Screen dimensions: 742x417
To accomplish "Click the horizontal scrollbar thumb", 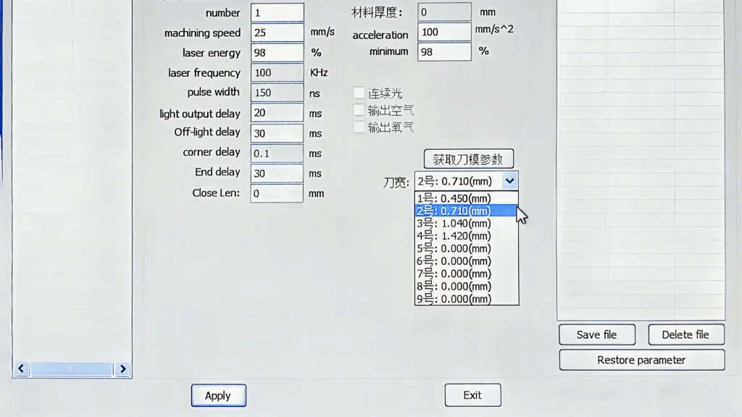I will tap(72, 368).
